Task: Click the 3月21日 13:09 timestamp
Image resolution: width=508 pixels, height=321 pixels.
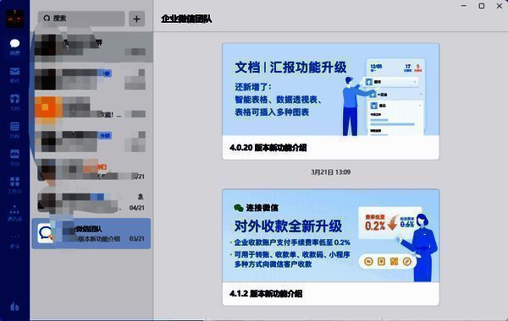Action: [x=331, y=172]
